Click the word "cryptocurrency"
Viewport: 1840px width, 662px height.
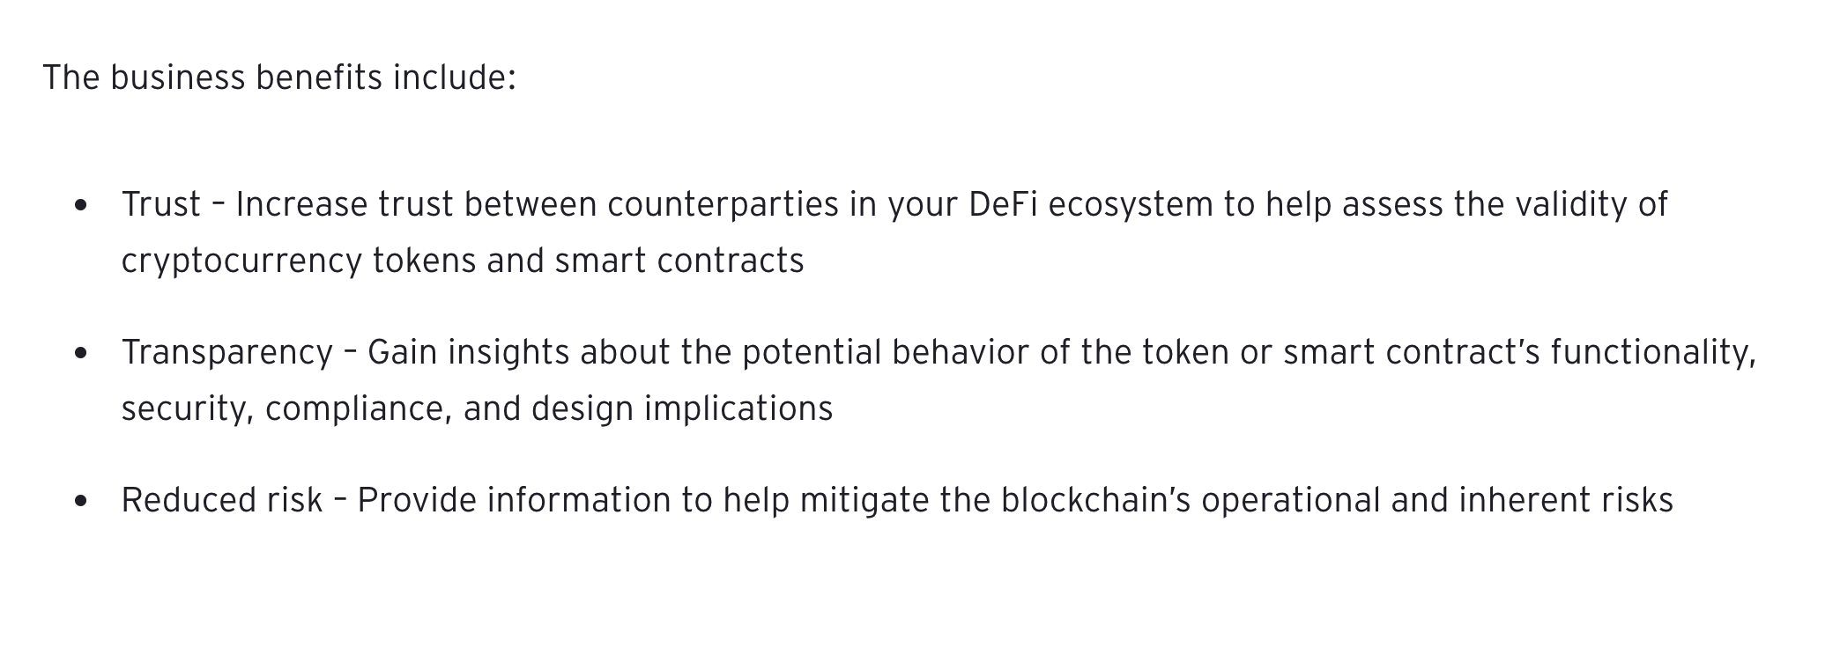click(x=241, y=261)
